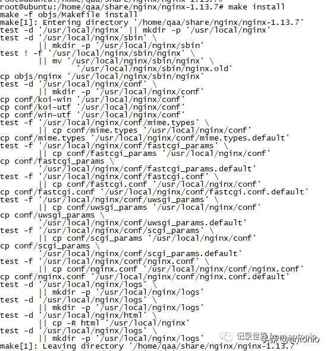327x351 pixels.
Task: Select the fastcgi.conf.default copy line
Action: (154, 192)
